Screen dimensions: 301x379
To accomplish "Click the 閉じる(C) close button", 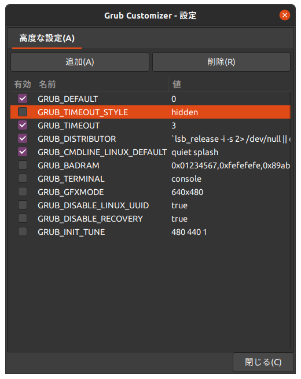I will click(x=263, y=362).
